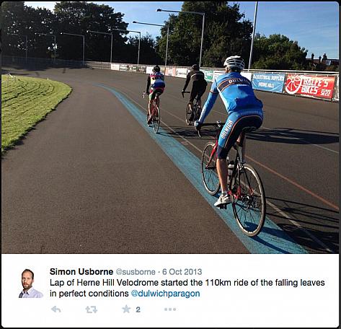Open the @dulwichparagon mention link
Screen dimensions: 341x329
(x=165, y=294)
